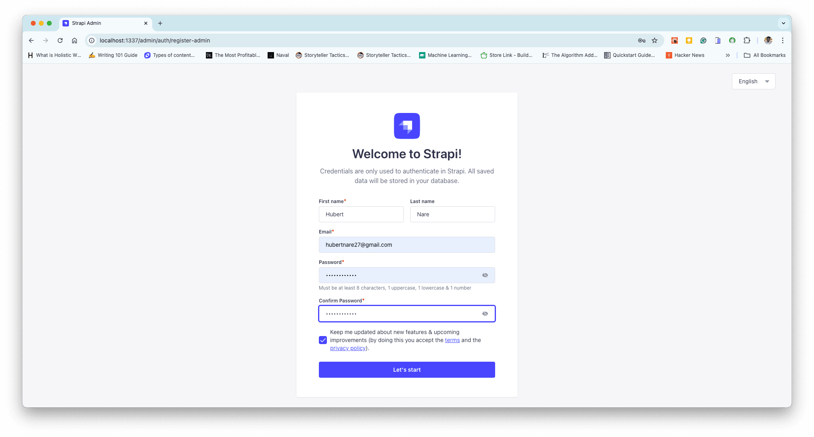Open the Chrome profile avatar

(768, 40)
